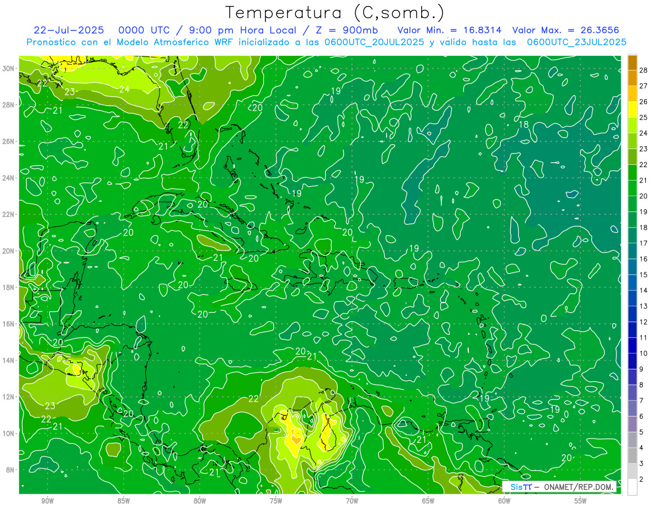Viewport: 658px width, 508px height.
Task: Click the "65W" longitude axis label
Action: (428, 501)
